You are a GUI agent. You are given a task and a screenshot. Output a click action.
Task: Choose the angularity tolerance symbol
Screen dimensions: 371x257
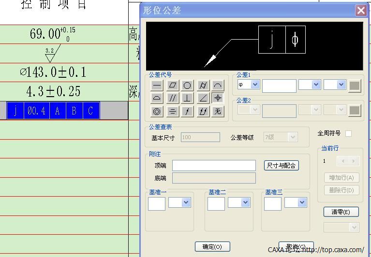[203, 98]
